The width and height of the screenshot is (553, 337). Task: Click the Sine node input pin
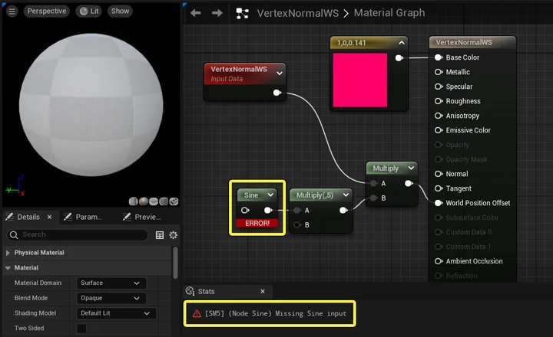tap(245, 211)
